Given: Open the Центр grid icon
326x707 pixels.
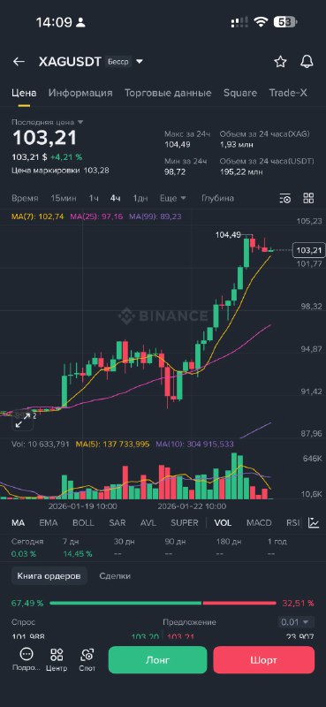Looking at the screenshot, I should click(57, 659).
